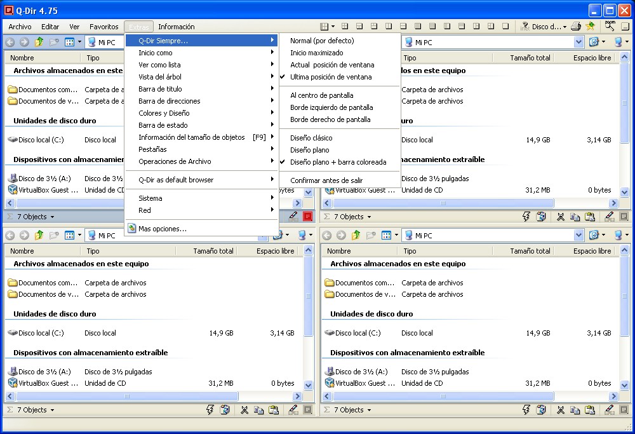Toggle Confirmar antes de salir
635x434 pixels.
pyautogui.click(x=338, y=180)
